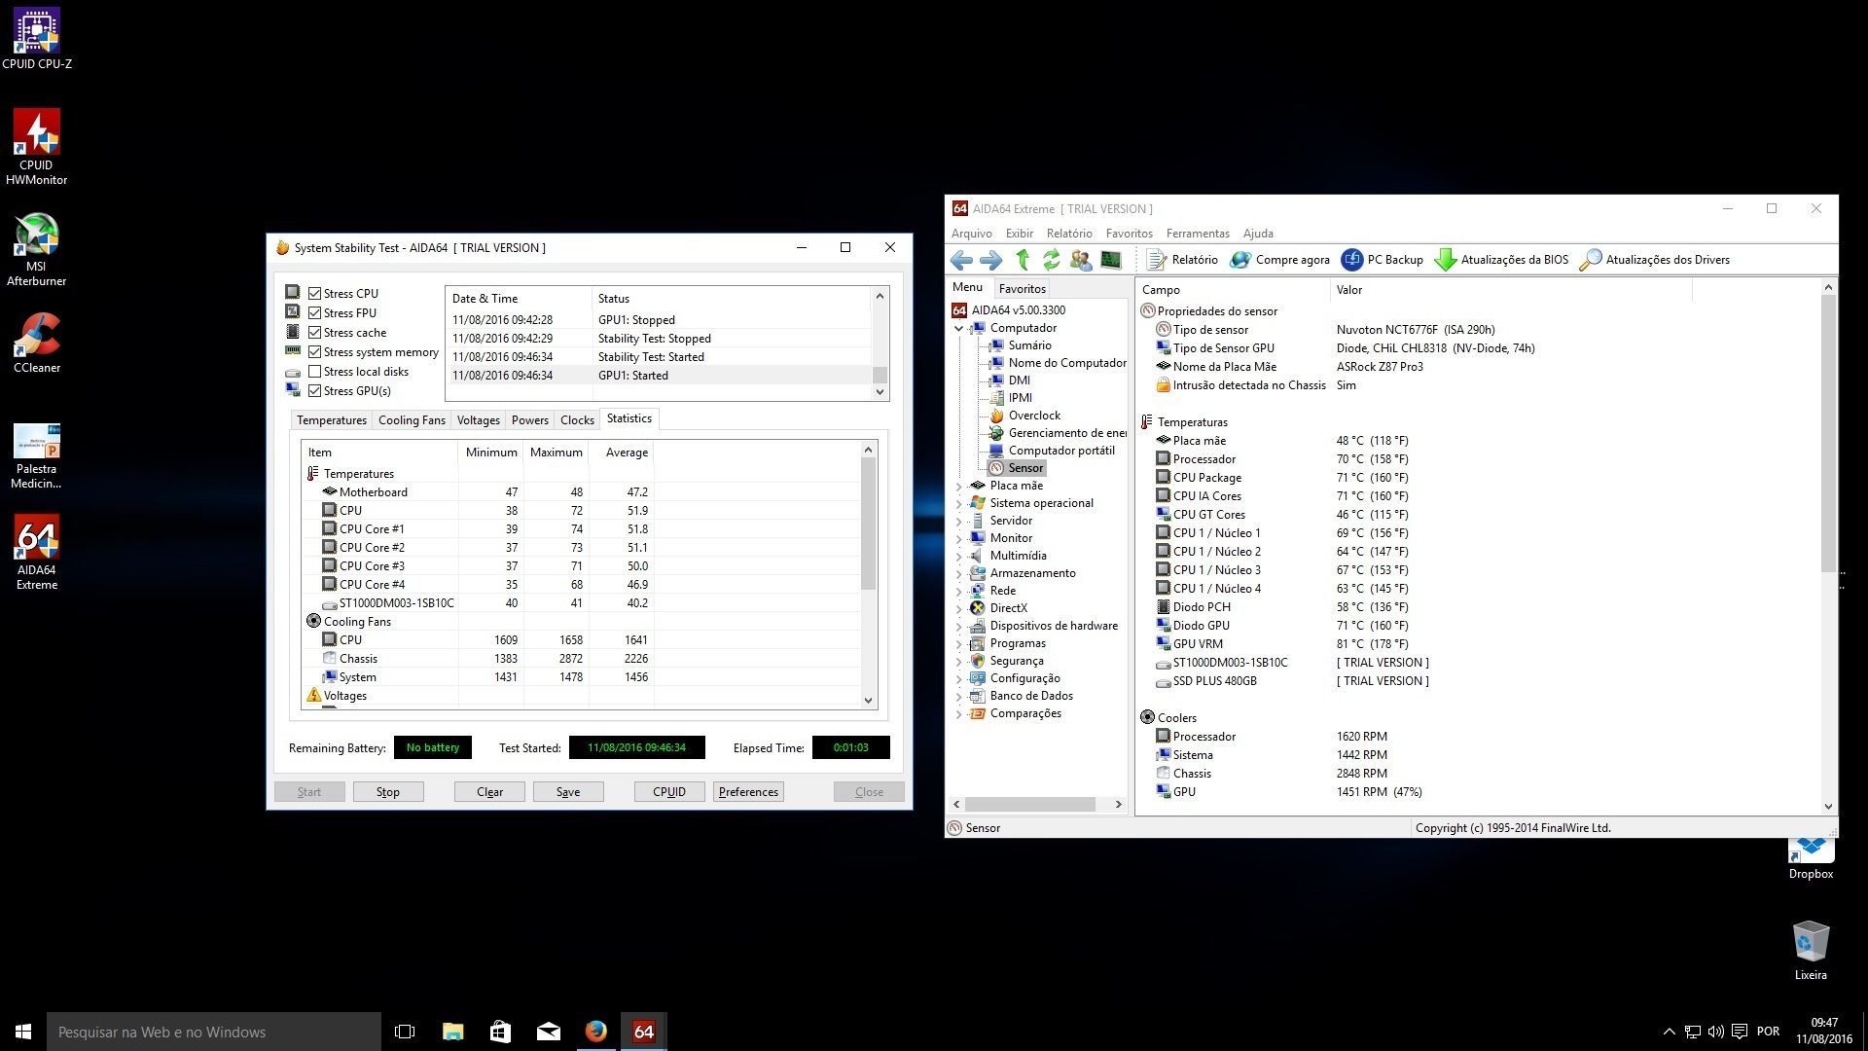Image resolution: width=1868 pixels, height=1051 pixels.
Task: Expand the Rede tree node
Action: coord(959,591)
